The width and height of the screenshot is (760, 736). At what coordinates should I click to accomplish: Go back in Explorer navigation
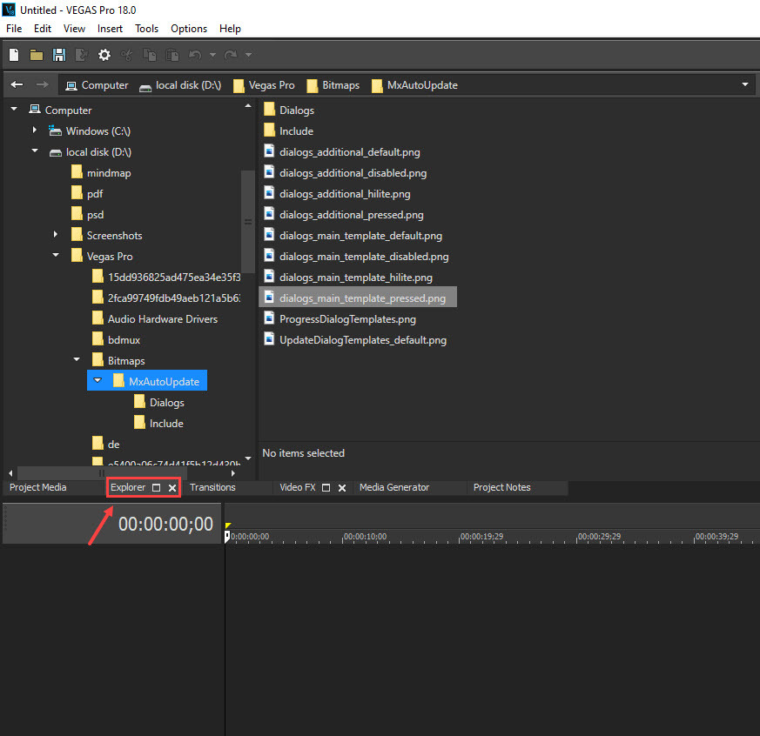[x=17, y=84]
